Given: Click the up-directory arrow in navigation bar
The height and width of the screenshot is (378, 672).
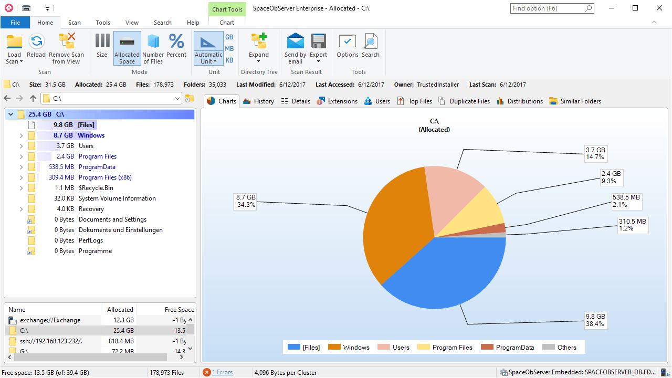Looking at the screenshot, I should [x=33, y=99].
